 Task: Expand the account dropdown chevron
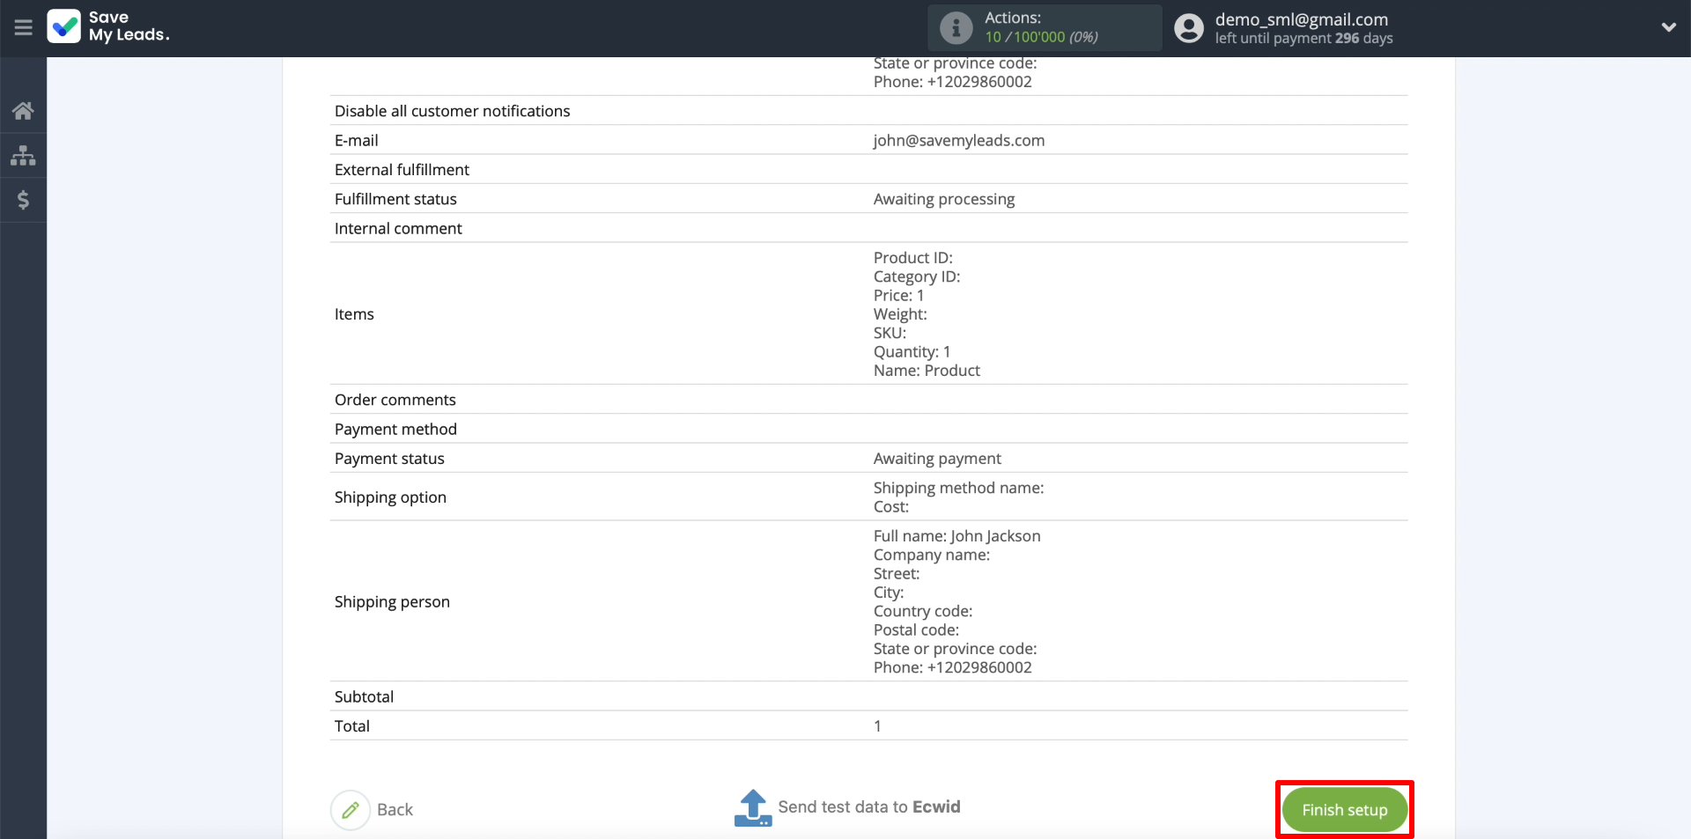pyautogui.click(x=1668, y=27)
